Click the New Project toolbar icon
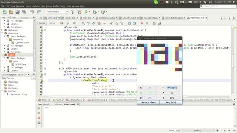This screenshot has height=133, width=237. [x=11, y=12]
